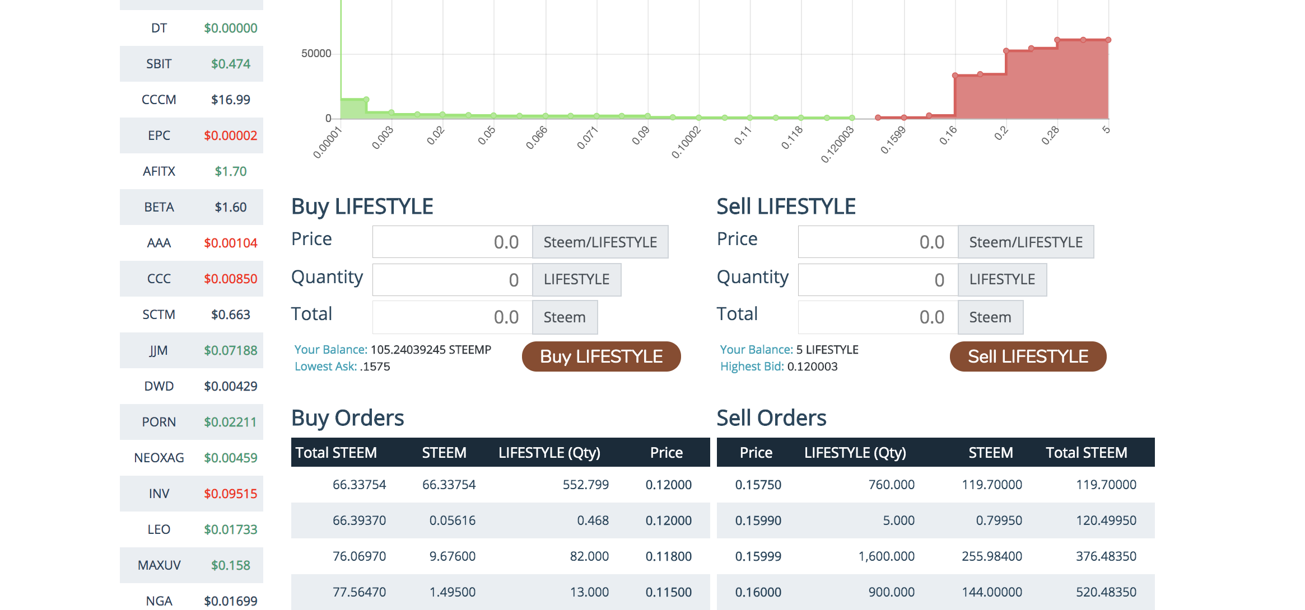Click sell order price 0.15990
Image resolution: width=1305 pixels, height=610 pixels.
pos(758,520)
